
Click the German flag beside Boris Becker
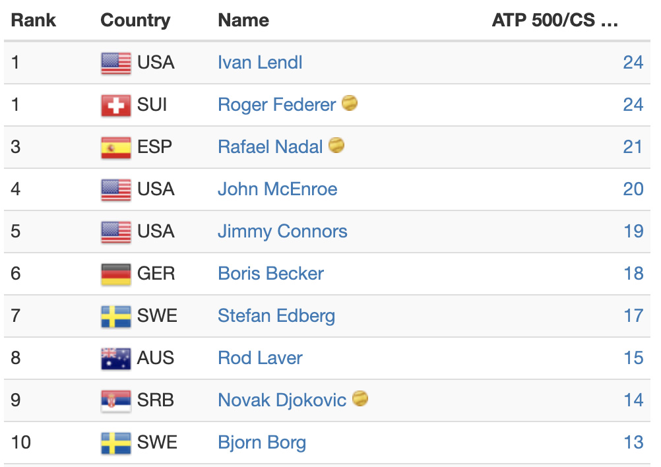click(x=116, y=274)
